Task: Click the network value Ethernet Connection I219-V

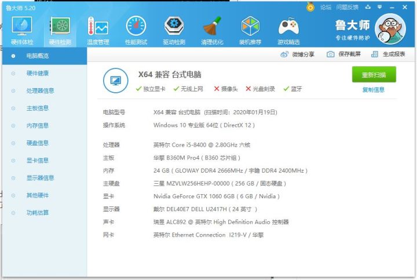Action: pos(209,235)
